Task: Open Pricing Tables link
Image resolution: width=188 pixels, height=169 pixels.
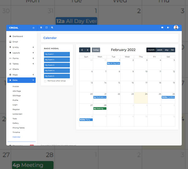Action: point(18,128)
